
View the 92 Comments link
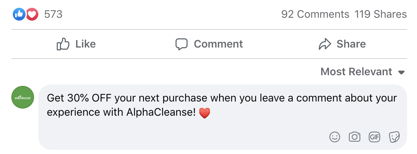click(315, 14)
